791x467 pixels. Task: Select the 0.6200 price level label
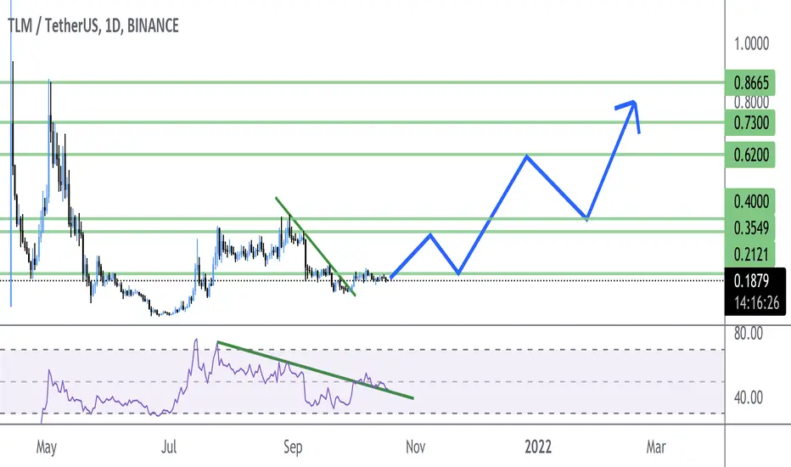click(x=750, y=155)
